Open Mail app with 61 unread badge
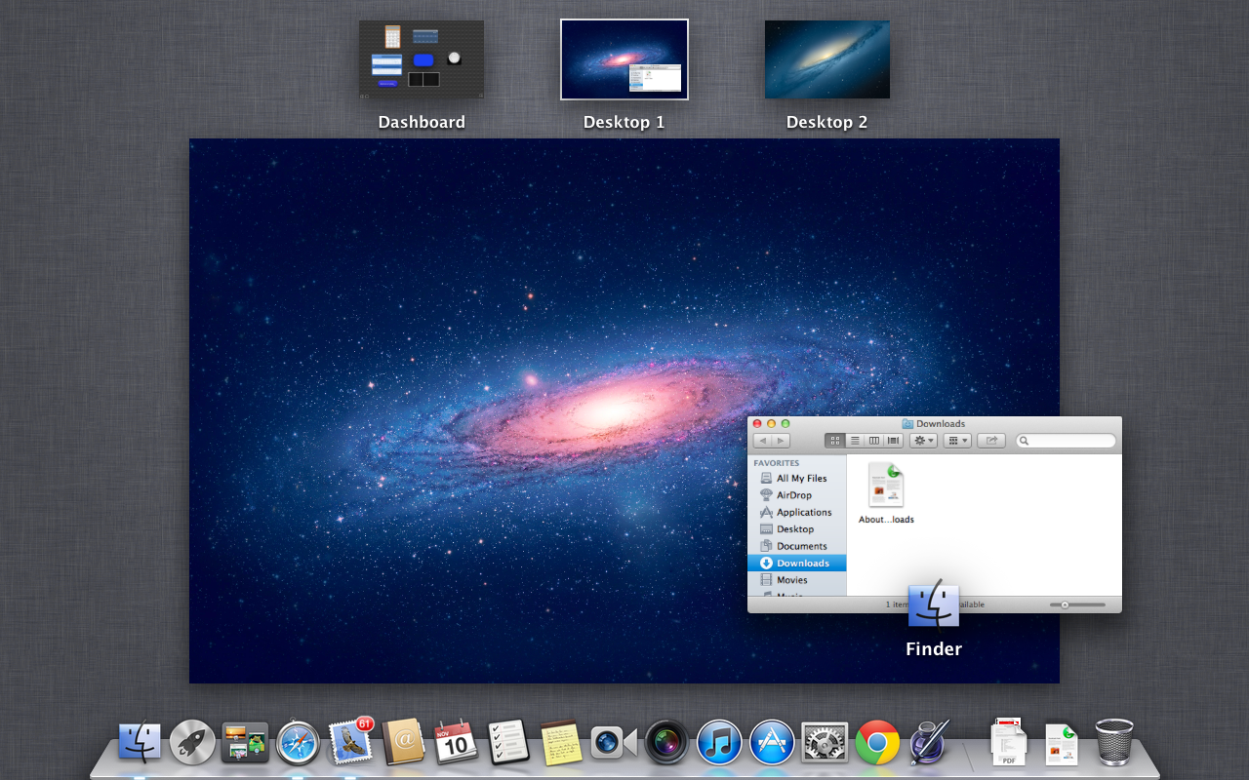Screen dimensions: 1249x780 pyautogui.click(x=350, y=741)
